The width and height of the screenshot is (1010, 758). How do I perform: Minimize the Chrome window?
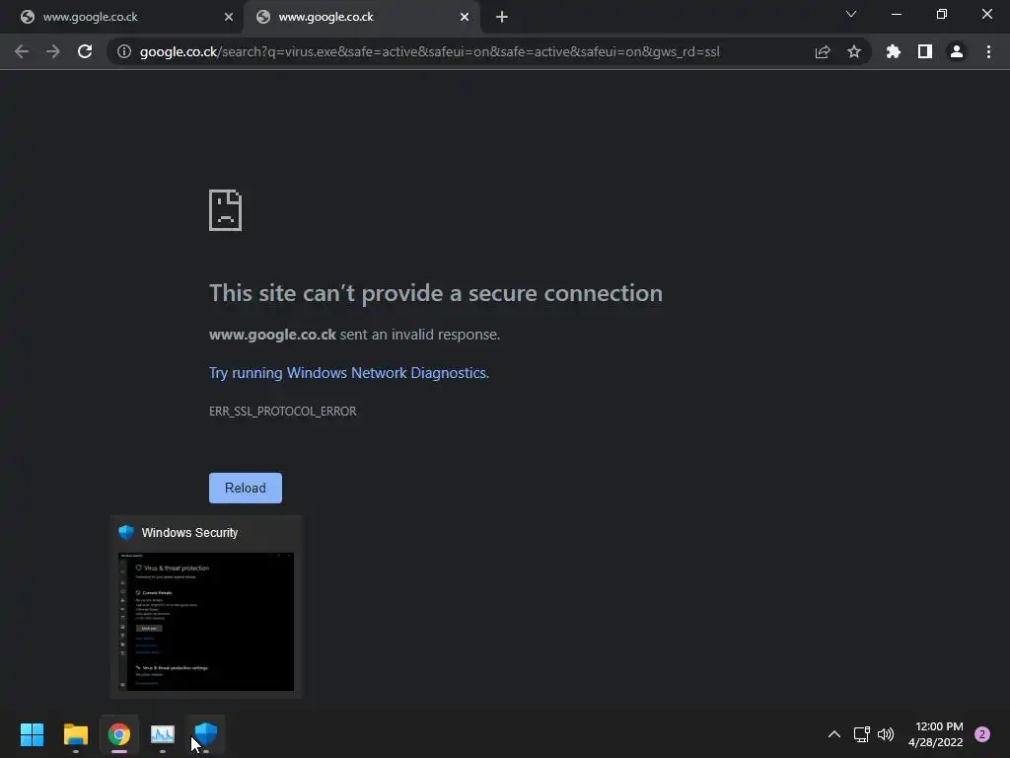click(x=896, y=14)
